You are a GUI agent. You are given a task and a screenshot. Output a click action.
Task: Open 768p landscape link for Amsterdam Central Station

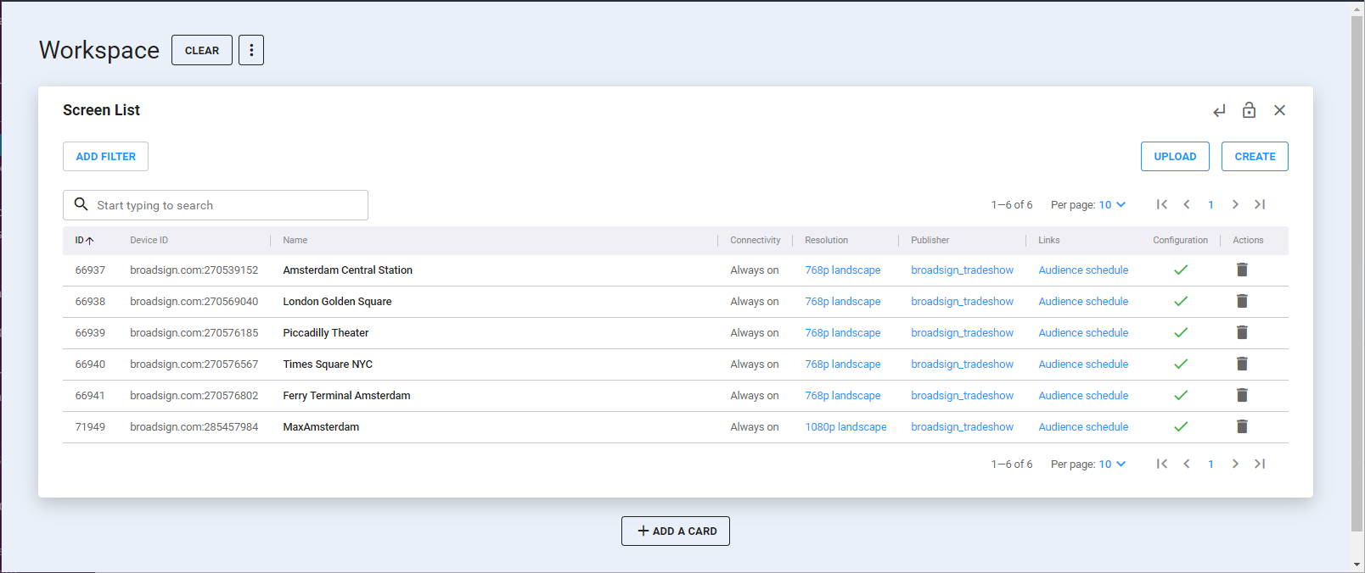(842, 270)
